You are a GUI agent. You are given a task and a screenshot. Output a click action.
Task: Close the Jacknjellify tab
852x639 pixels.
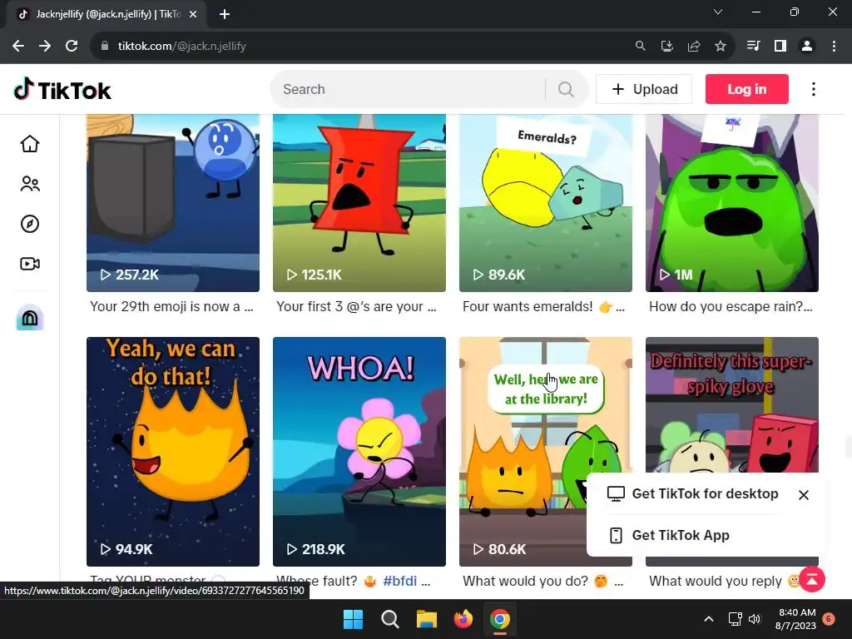pyautogui.click(x=193, y=14)
